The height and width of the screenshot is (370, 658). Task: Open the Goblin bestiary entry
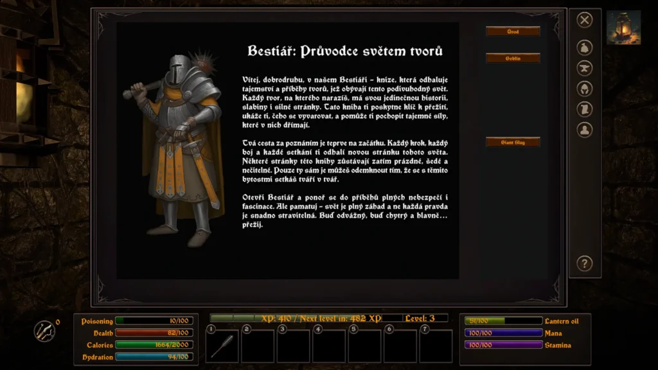[513, 58]
